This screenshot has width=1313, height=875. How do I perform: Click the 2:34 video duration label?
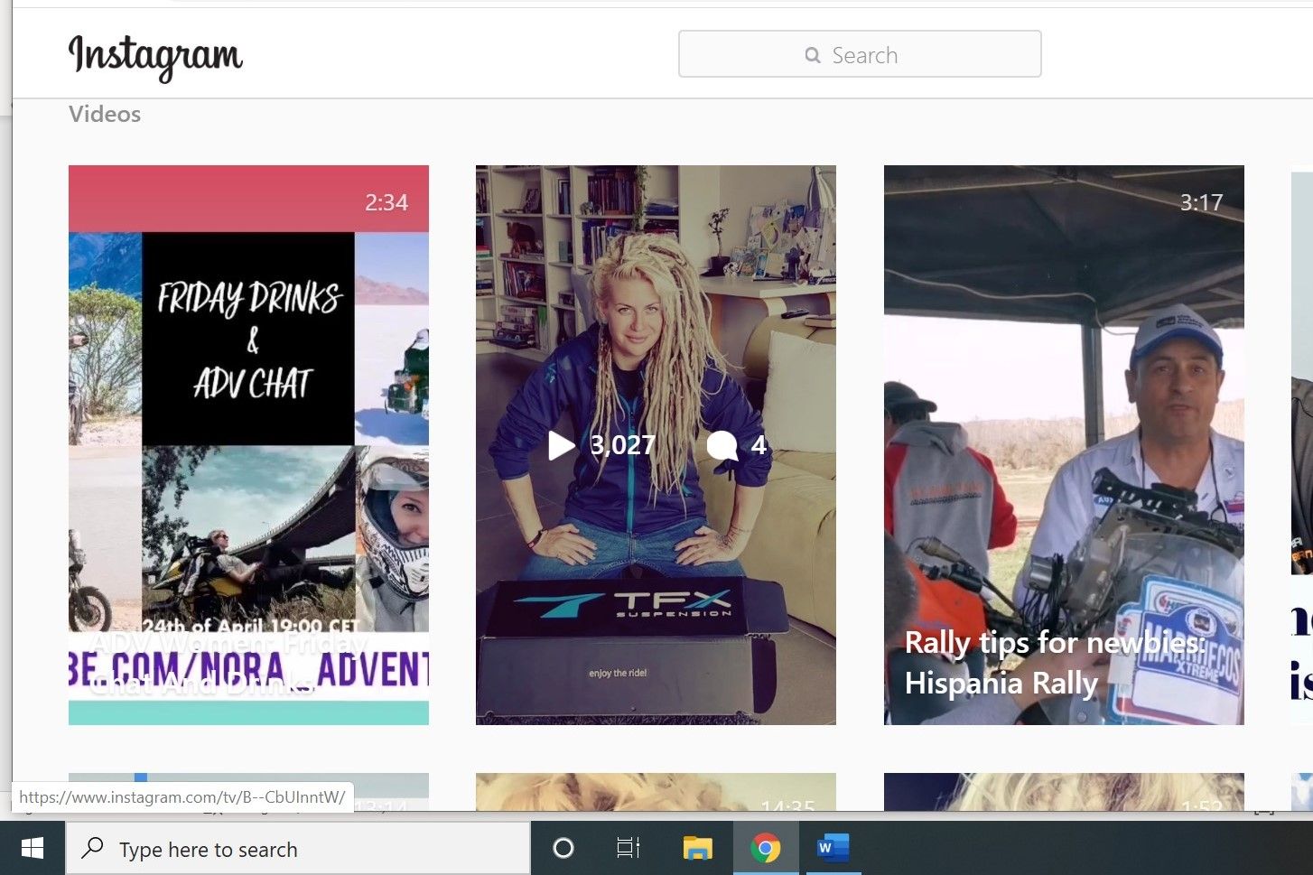tap(386, 202)
